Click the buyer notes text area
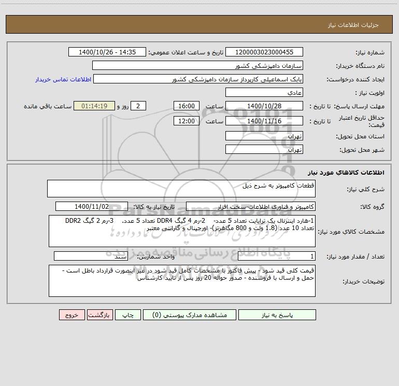 tap(182, 281)
